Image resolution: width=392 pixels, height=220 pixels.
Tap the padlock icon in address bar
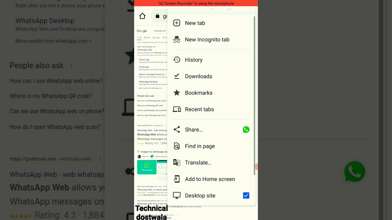[x=157, y=16]
